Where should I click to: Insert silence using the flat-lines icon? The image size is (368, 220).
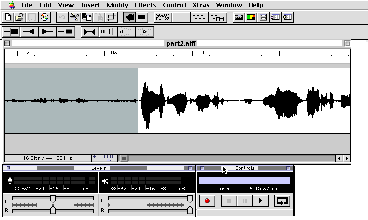(x=181, y=17)
